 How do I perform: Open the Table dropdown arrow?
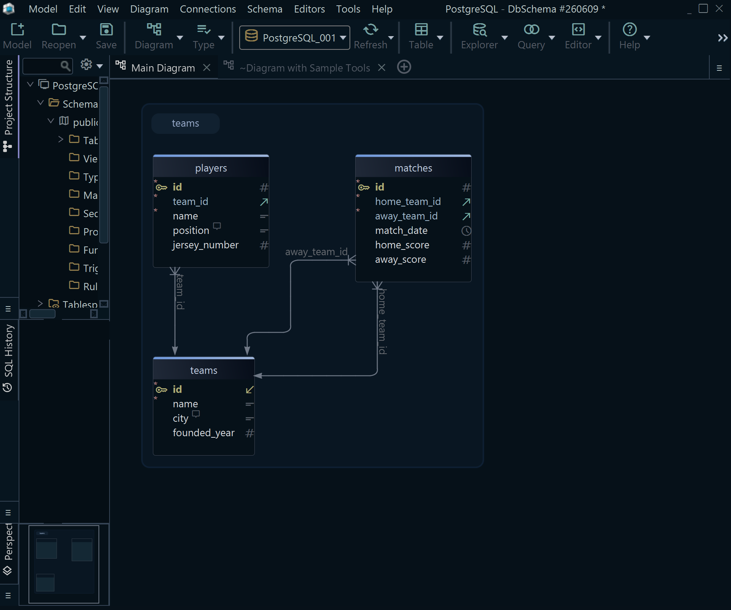tap(440, 38)
